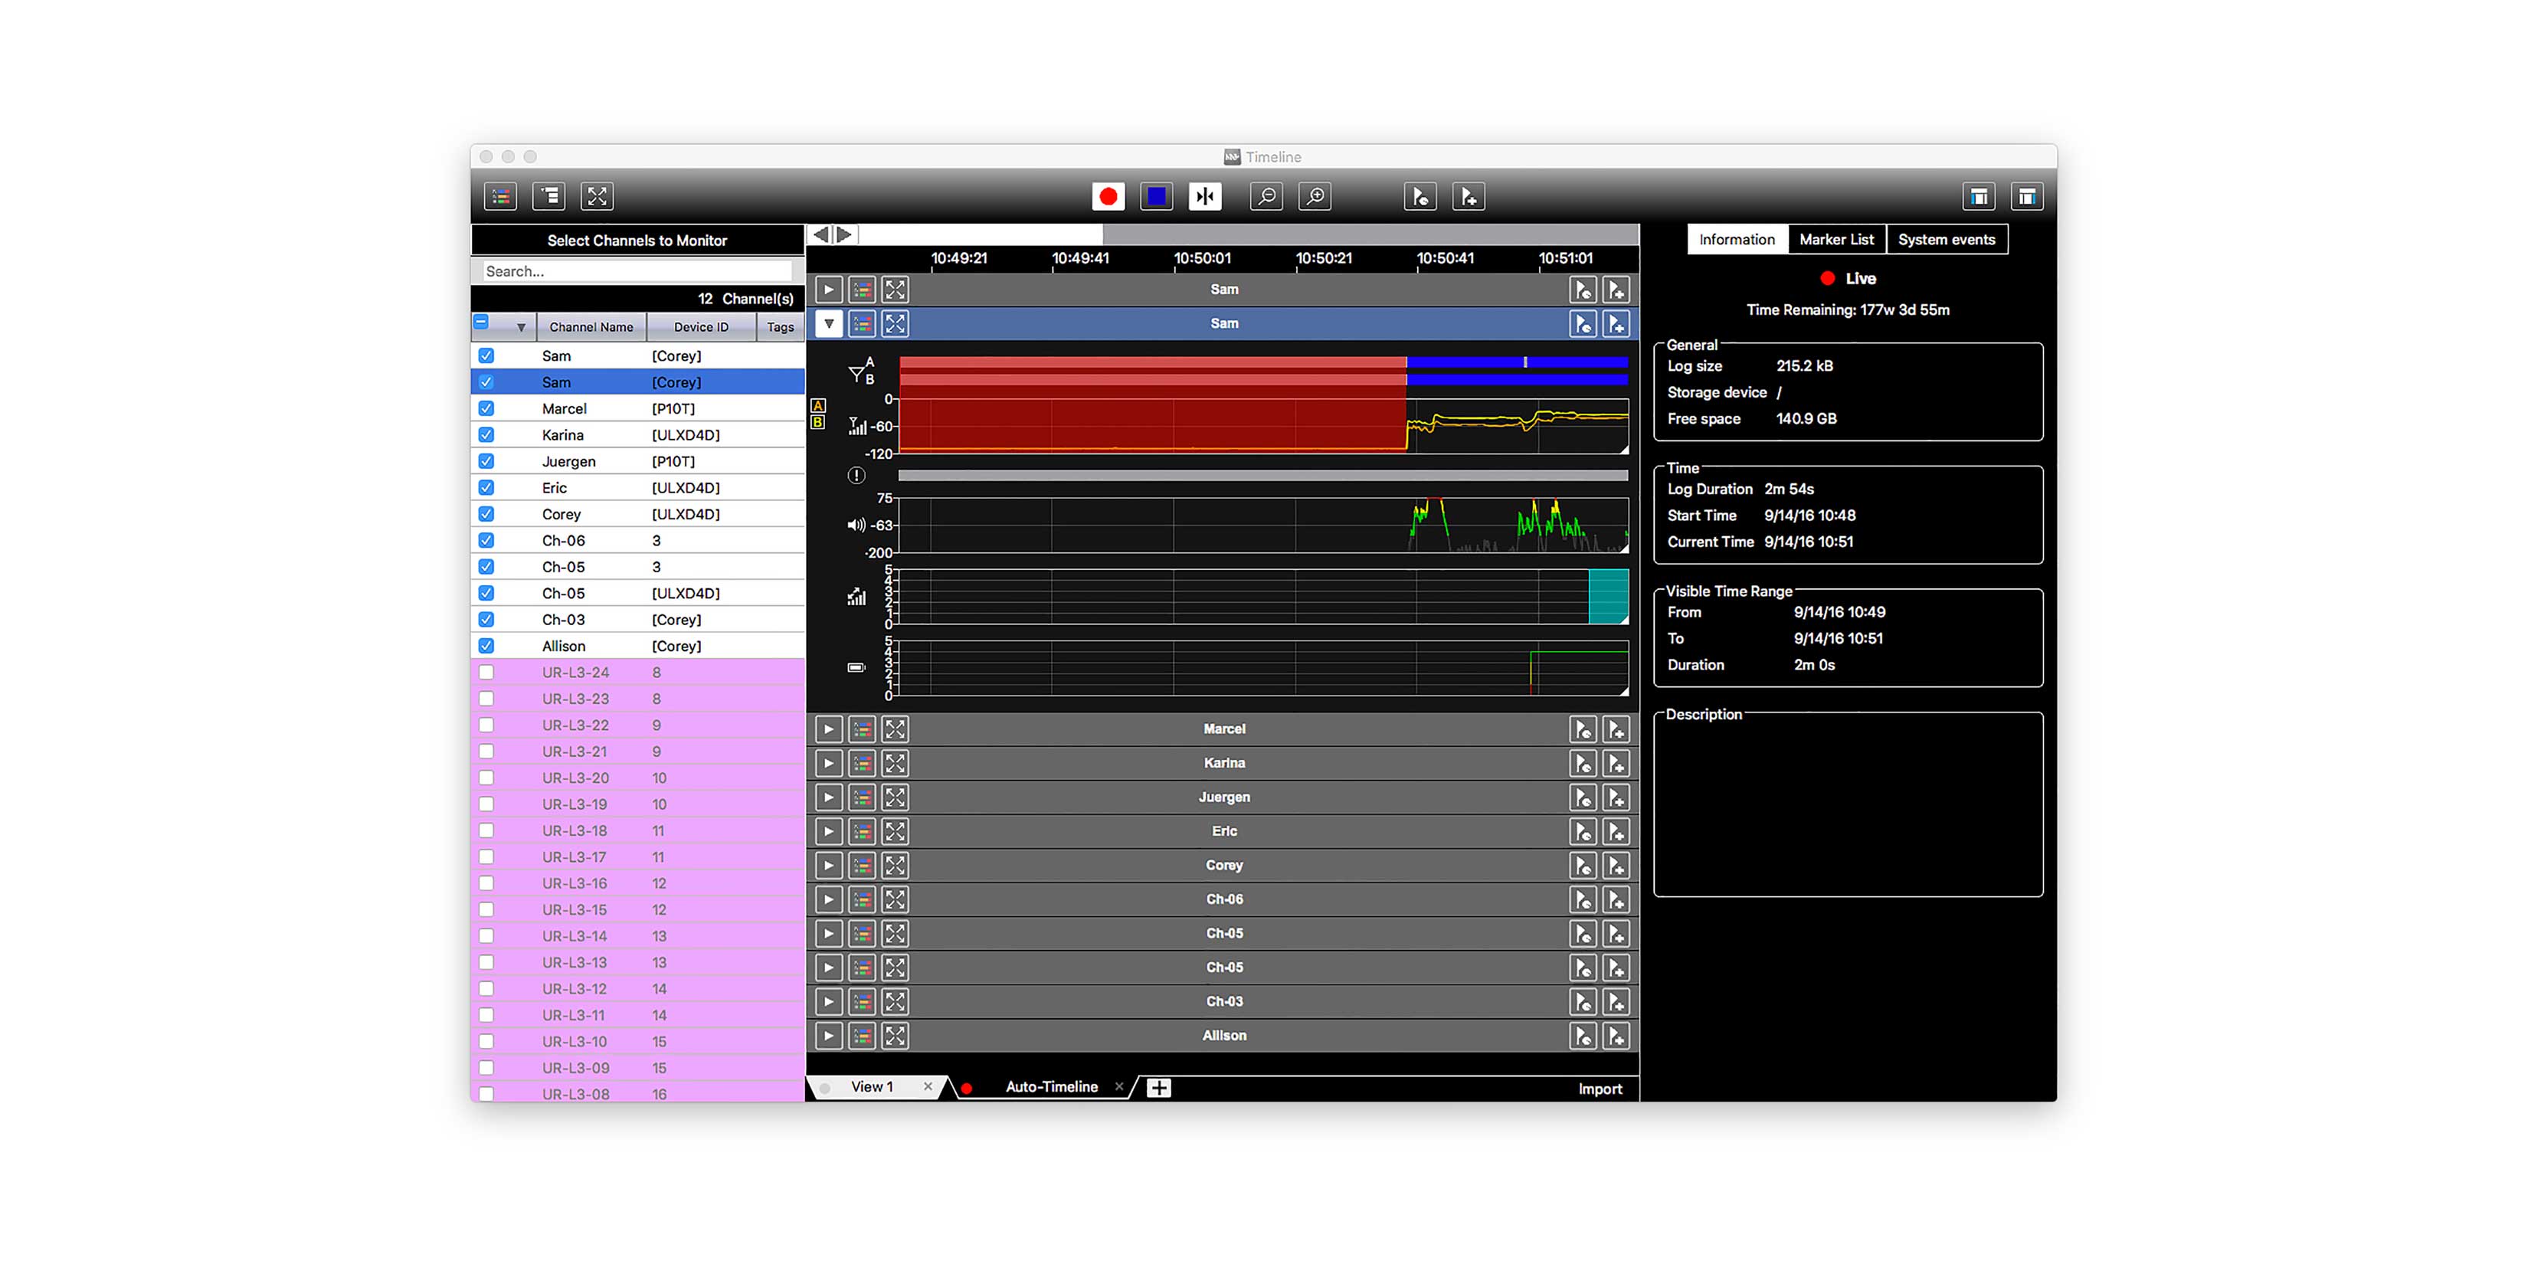2528x1264 pixels.
Task: Expand the Allison track
Action: tap(828, 1036)
